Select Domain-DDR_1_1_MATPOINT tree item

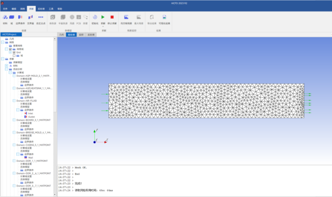pyautogui.click(x=32, y=161)
